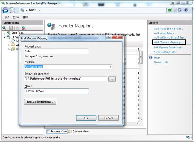Expand the third child node under P8701

click(9, 49)
